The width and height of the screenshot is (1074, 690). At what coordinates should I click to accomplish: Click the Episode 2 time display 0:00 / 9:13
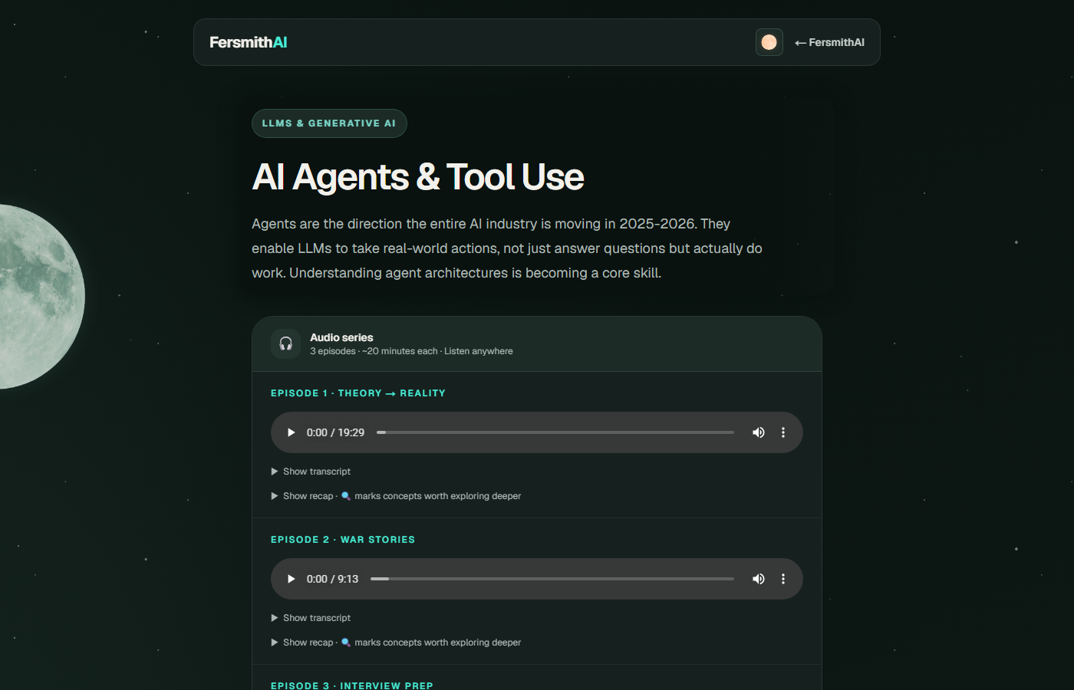click(x=332, y=579)
